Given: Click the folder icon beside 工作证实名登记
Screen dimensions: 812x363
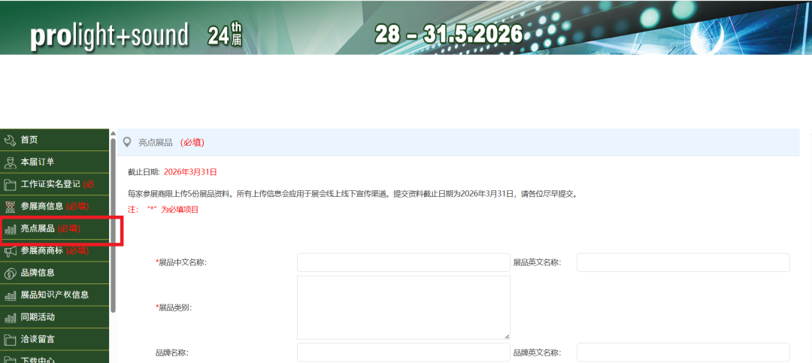Looking at the screenshot, I should click(x=10, y=184).
